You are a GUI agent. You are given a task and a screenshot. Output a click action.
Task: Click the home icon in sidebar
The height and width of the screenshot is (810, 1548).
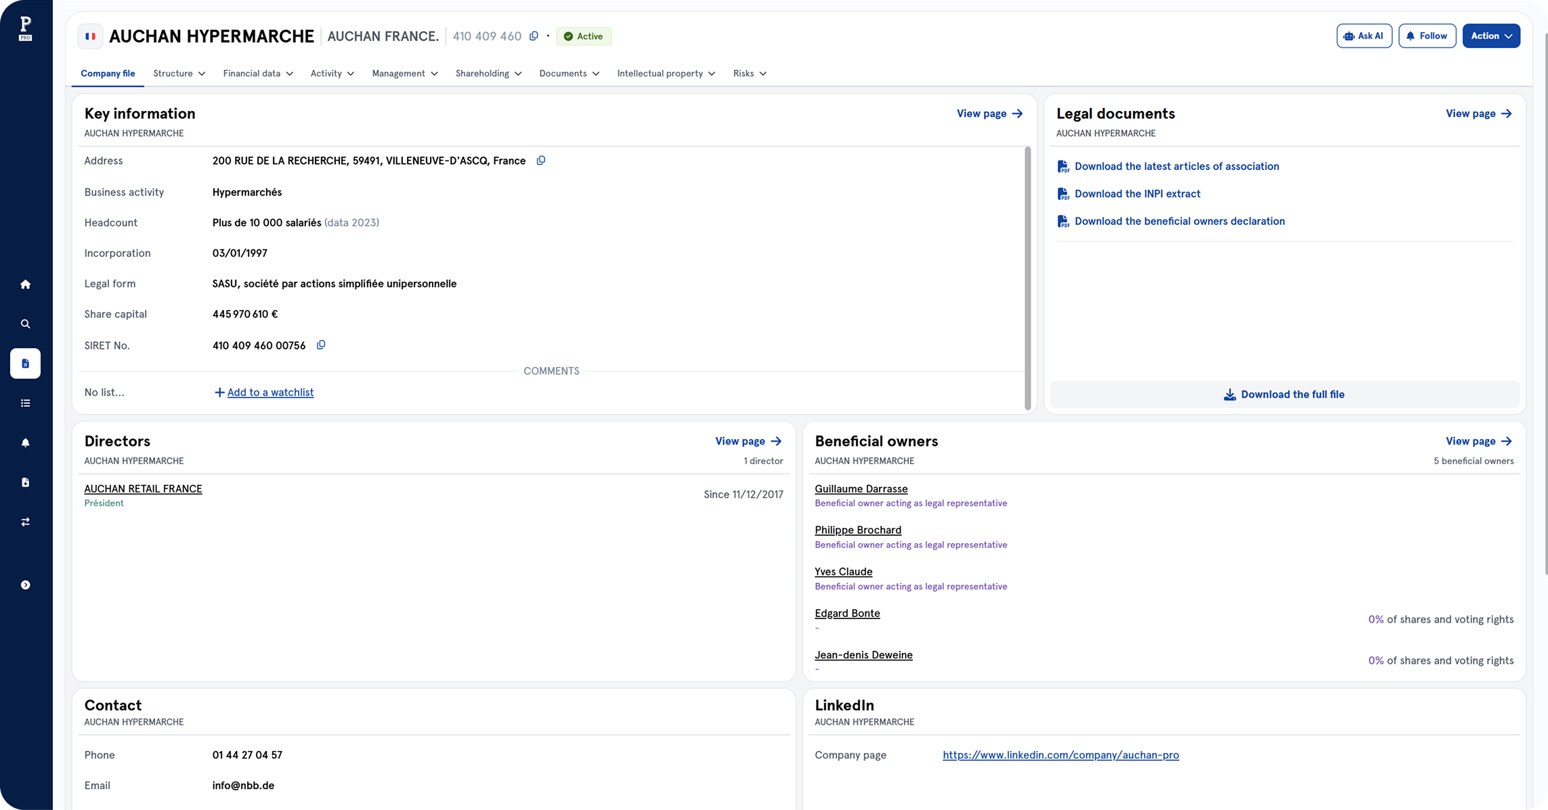click(25, 284)
